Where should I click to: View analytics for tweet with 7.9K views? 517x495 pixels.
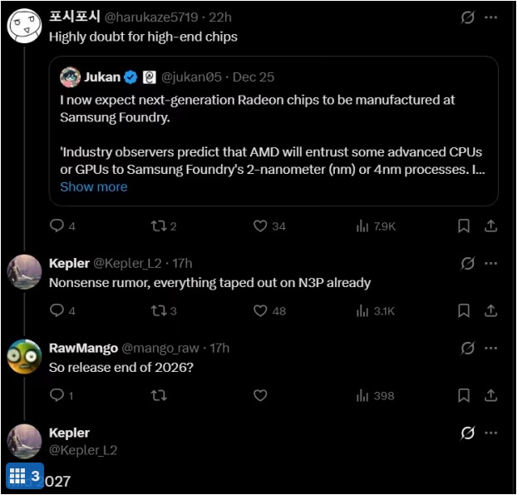point(376,225)
